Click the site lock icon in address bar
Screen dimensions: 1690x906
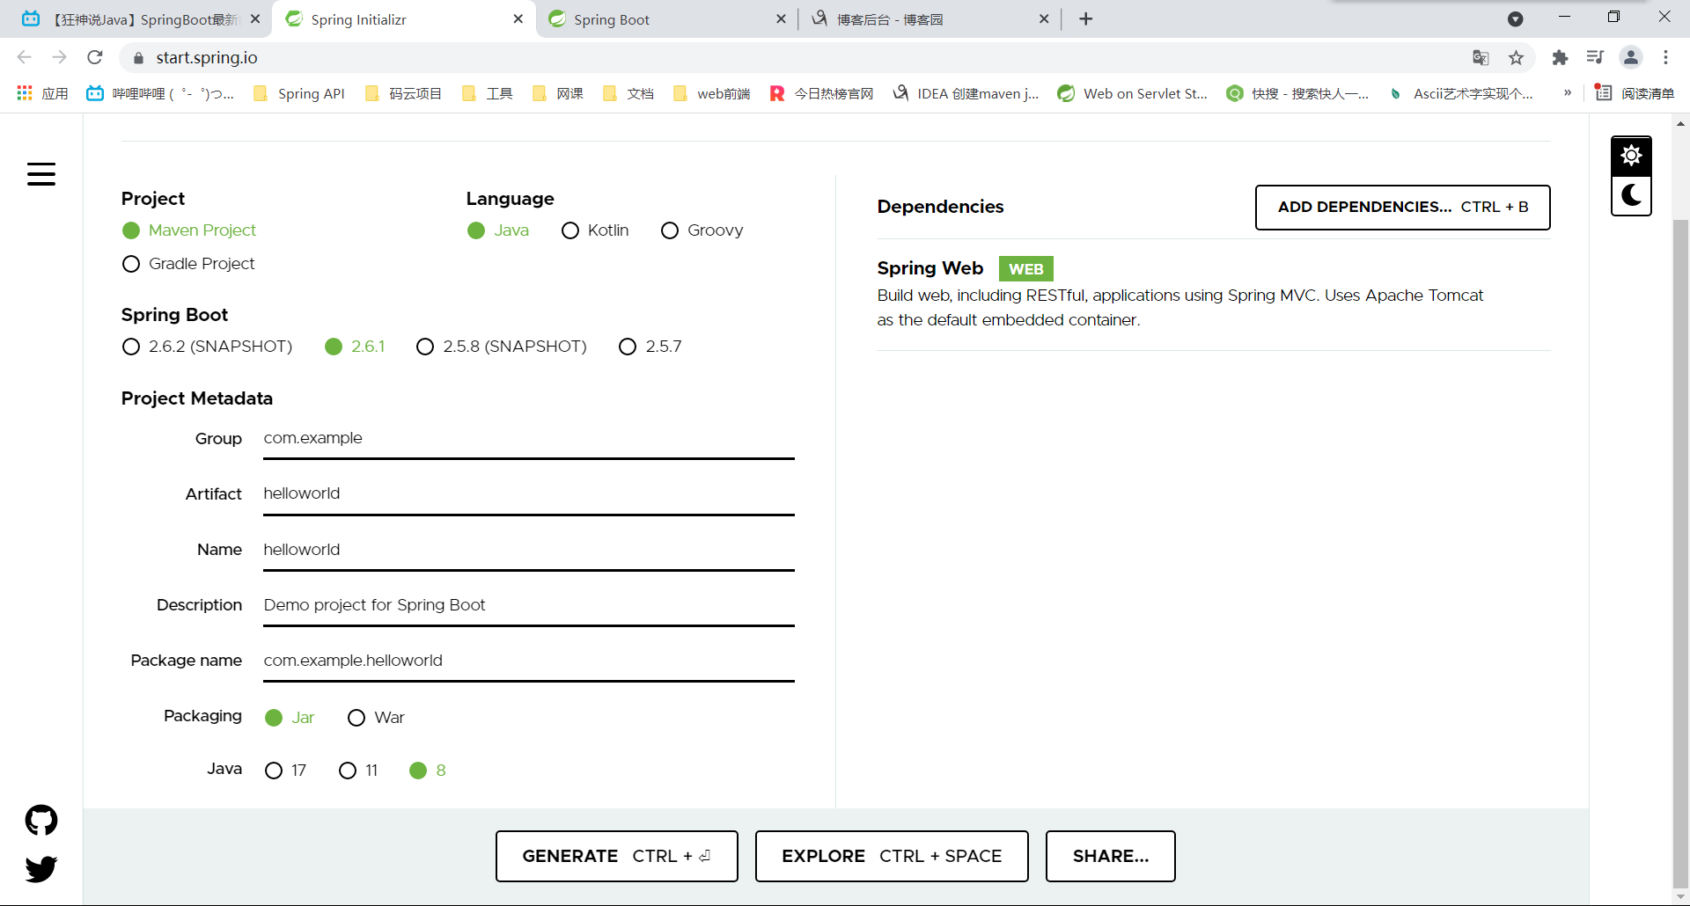pyautogui.click(x=138, y=58)
